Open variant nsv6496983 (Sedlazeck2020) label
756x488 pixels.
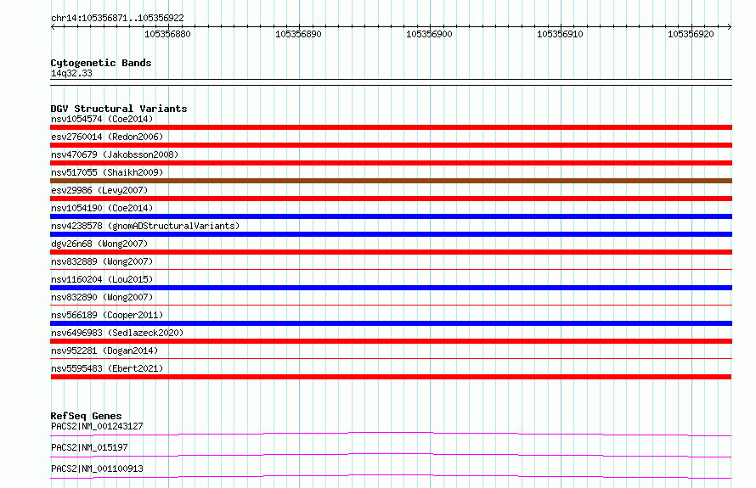(117, 333)
